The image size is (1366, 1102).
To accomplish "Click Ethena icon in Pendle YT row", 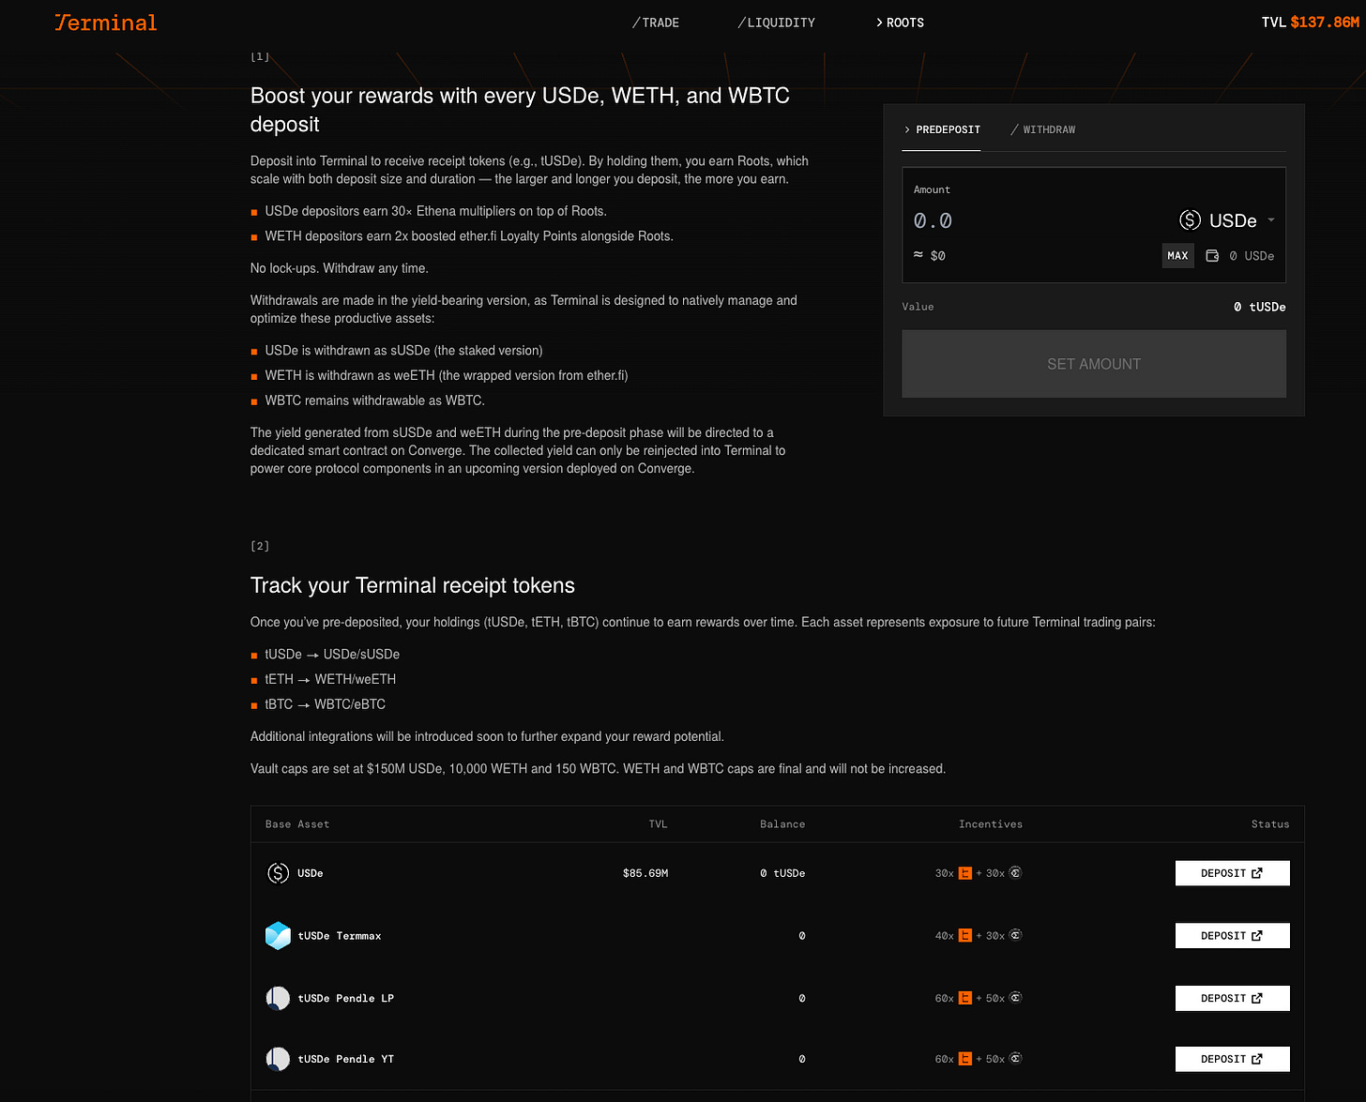I will coord(1015,1058).
